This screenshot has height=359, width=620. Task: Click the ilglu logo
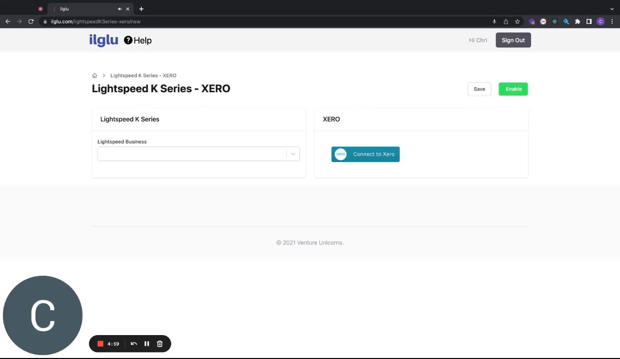click(104, 40)
